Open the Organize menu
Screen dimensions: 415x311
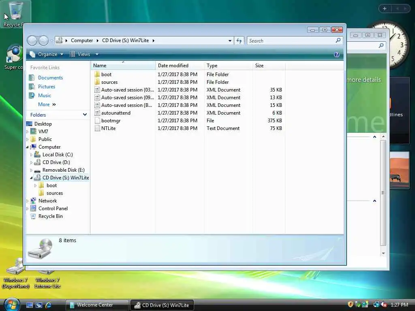47,54
